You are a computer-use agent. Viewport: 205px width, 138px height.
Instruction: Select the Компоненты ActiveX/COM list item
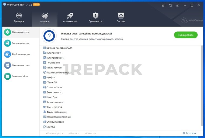click(x=59, y=48)
